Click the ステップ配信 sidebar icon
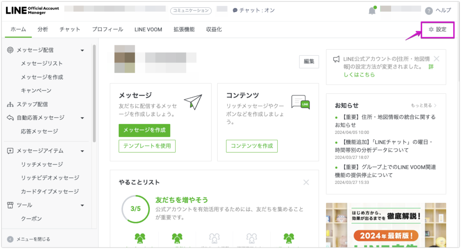The image size is (461, 249). click(x=10, y=104)
